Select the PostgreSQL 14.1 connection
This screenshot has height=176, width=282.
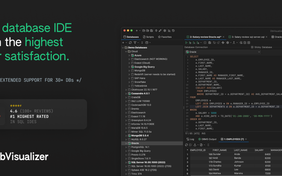(x=140, y=147)
